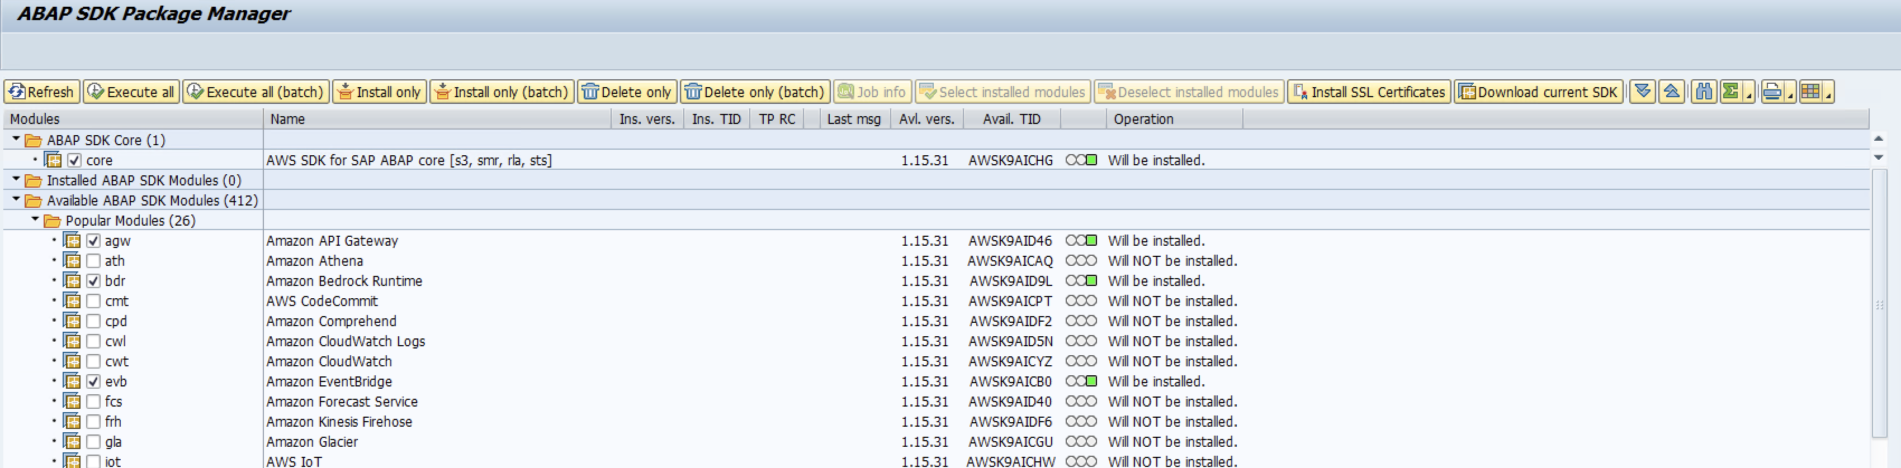Collapse the ABAP SDK Core folder
The height and width of the screenshot is (468, 1901).
click(16, 139)
